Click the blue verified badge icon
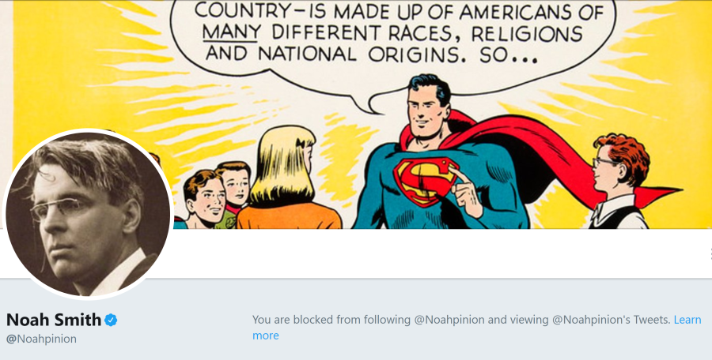The height and width of the screenshot is (360, 712). coord(111,320)
